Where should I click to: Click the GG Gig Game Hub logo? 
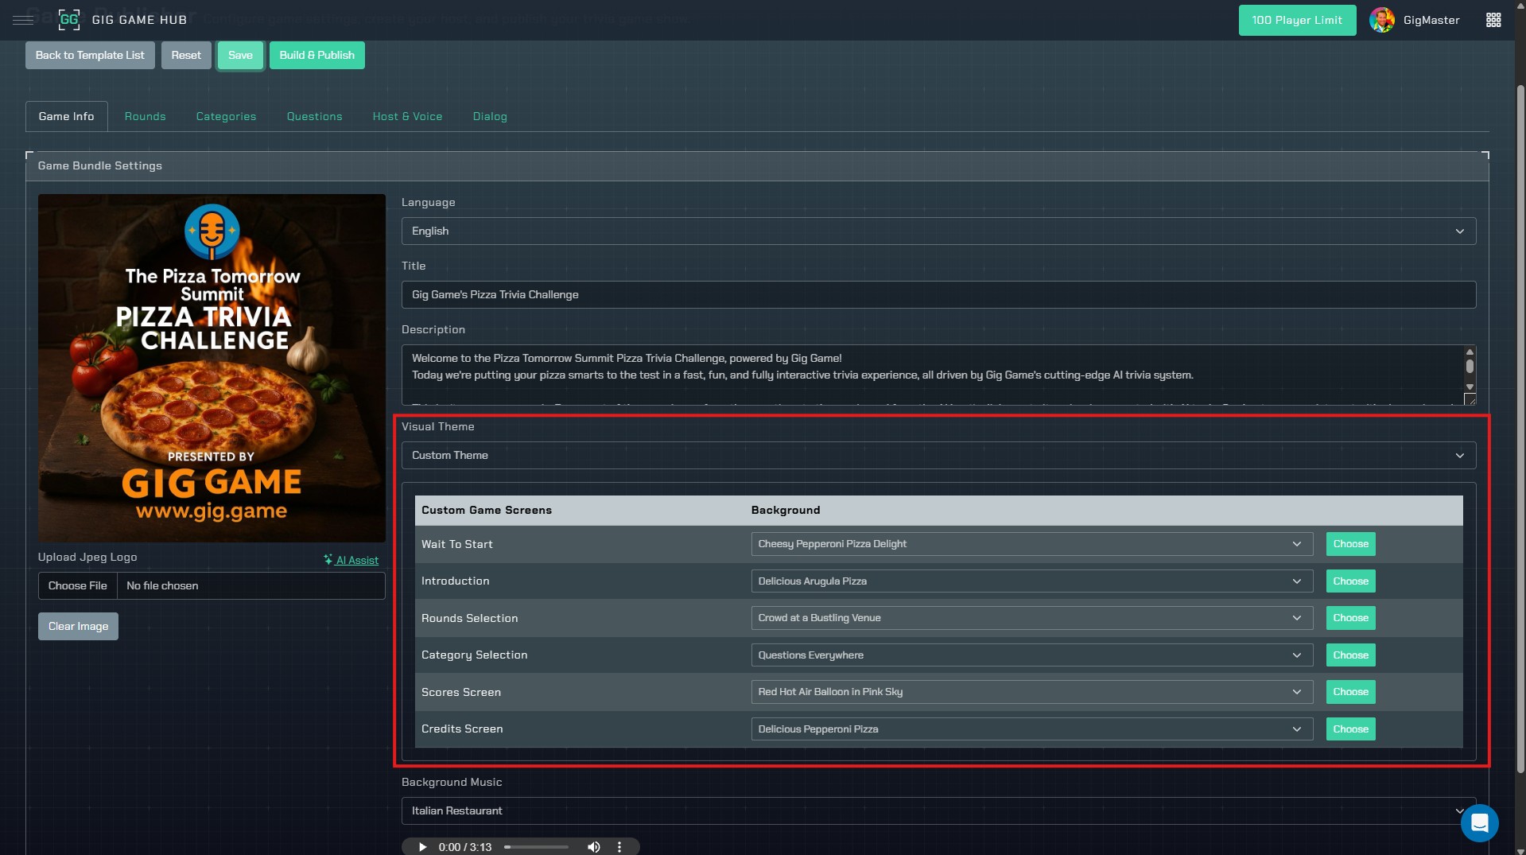pos(69,19)
